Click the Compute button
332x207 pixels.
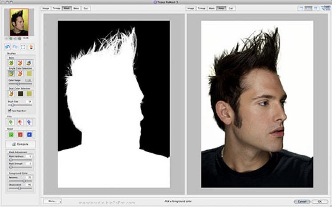point(20,144)
